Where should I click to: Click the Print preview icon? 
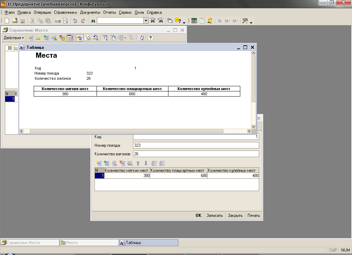65,21
